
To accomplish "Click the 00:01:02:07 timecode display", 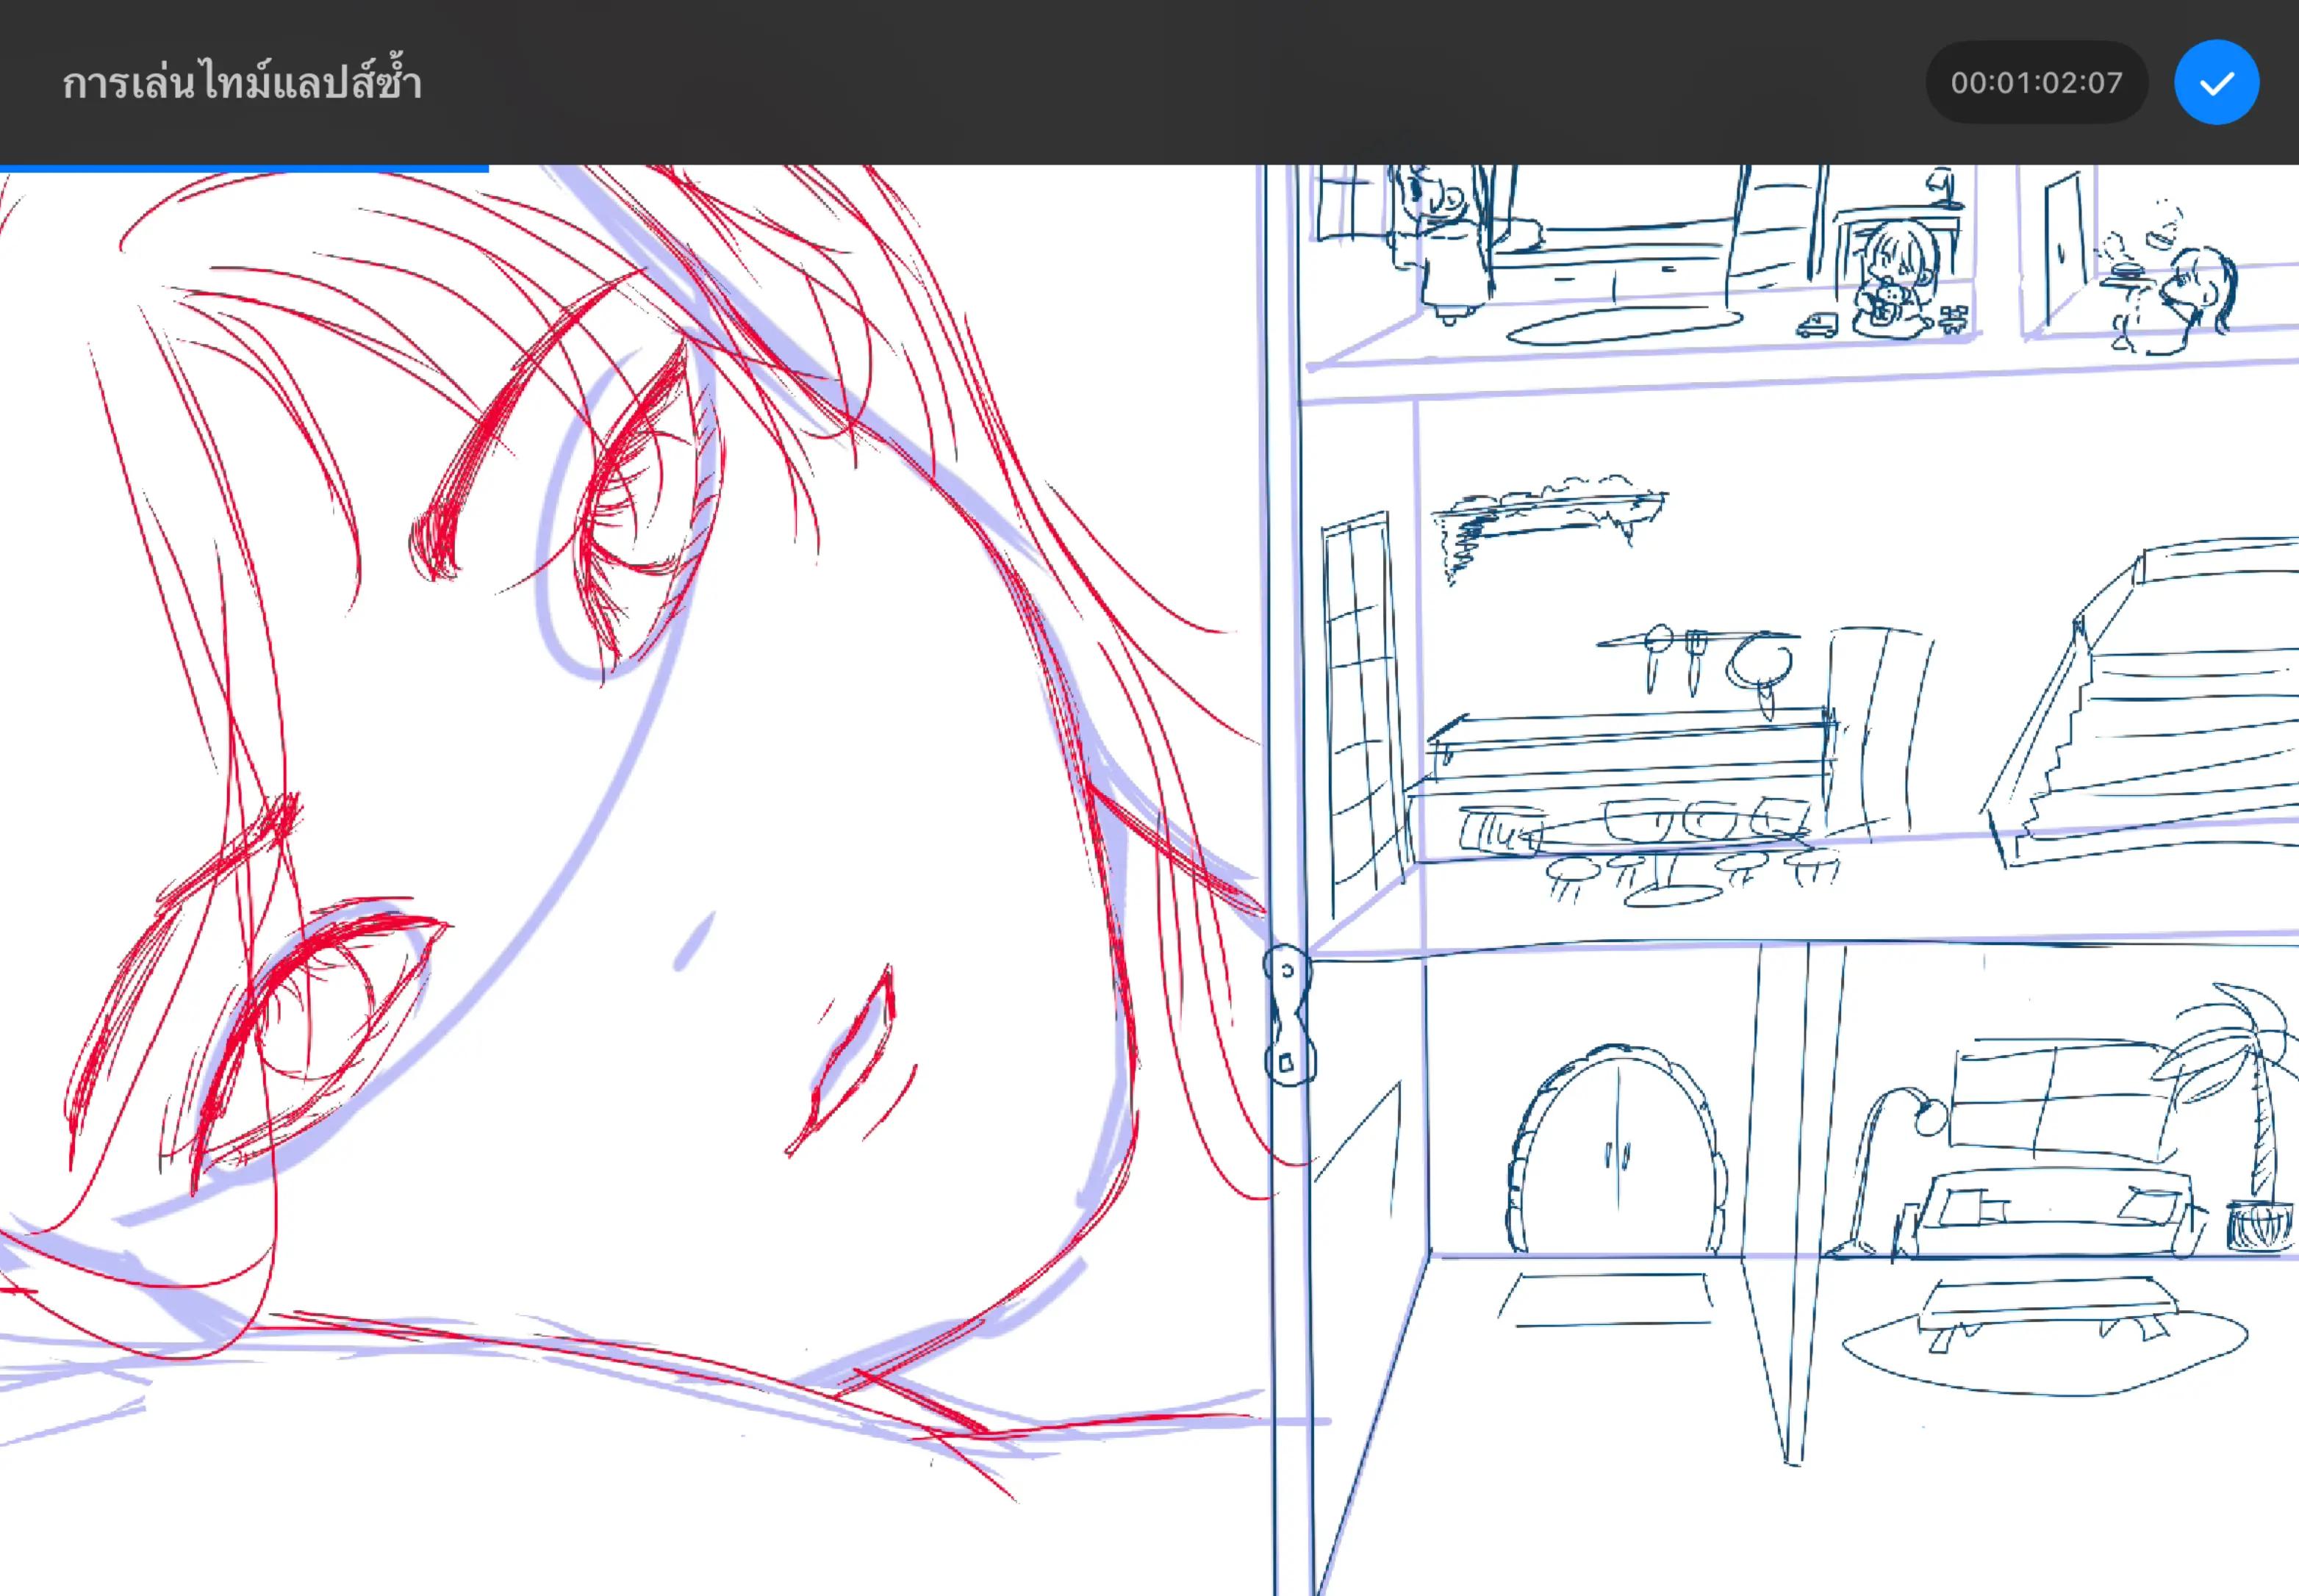I will coord(2036,82).
